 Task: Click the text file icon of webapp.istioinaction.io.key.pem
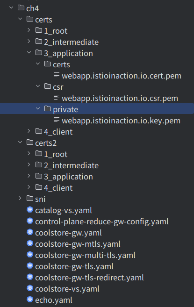tap(57, 120)
